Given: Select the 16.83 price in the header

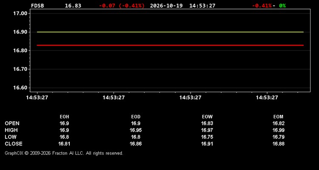Looking at the screenshot, I should (73, 6).
